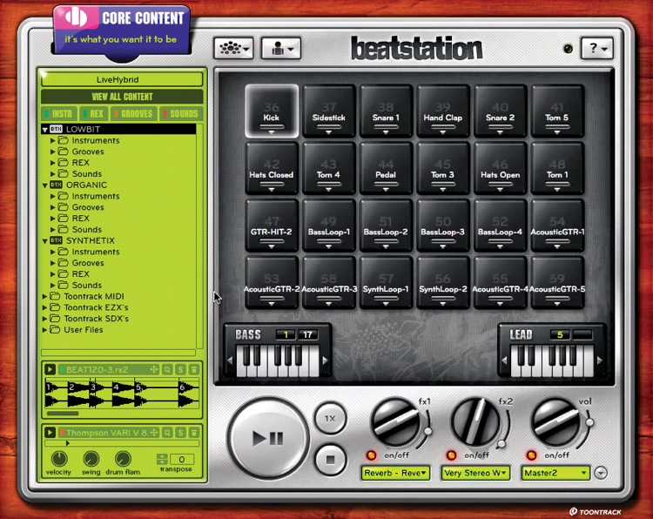
Task: Trigger the GTR-HIT-2 pad 47
Action: [x=272, y=225]
